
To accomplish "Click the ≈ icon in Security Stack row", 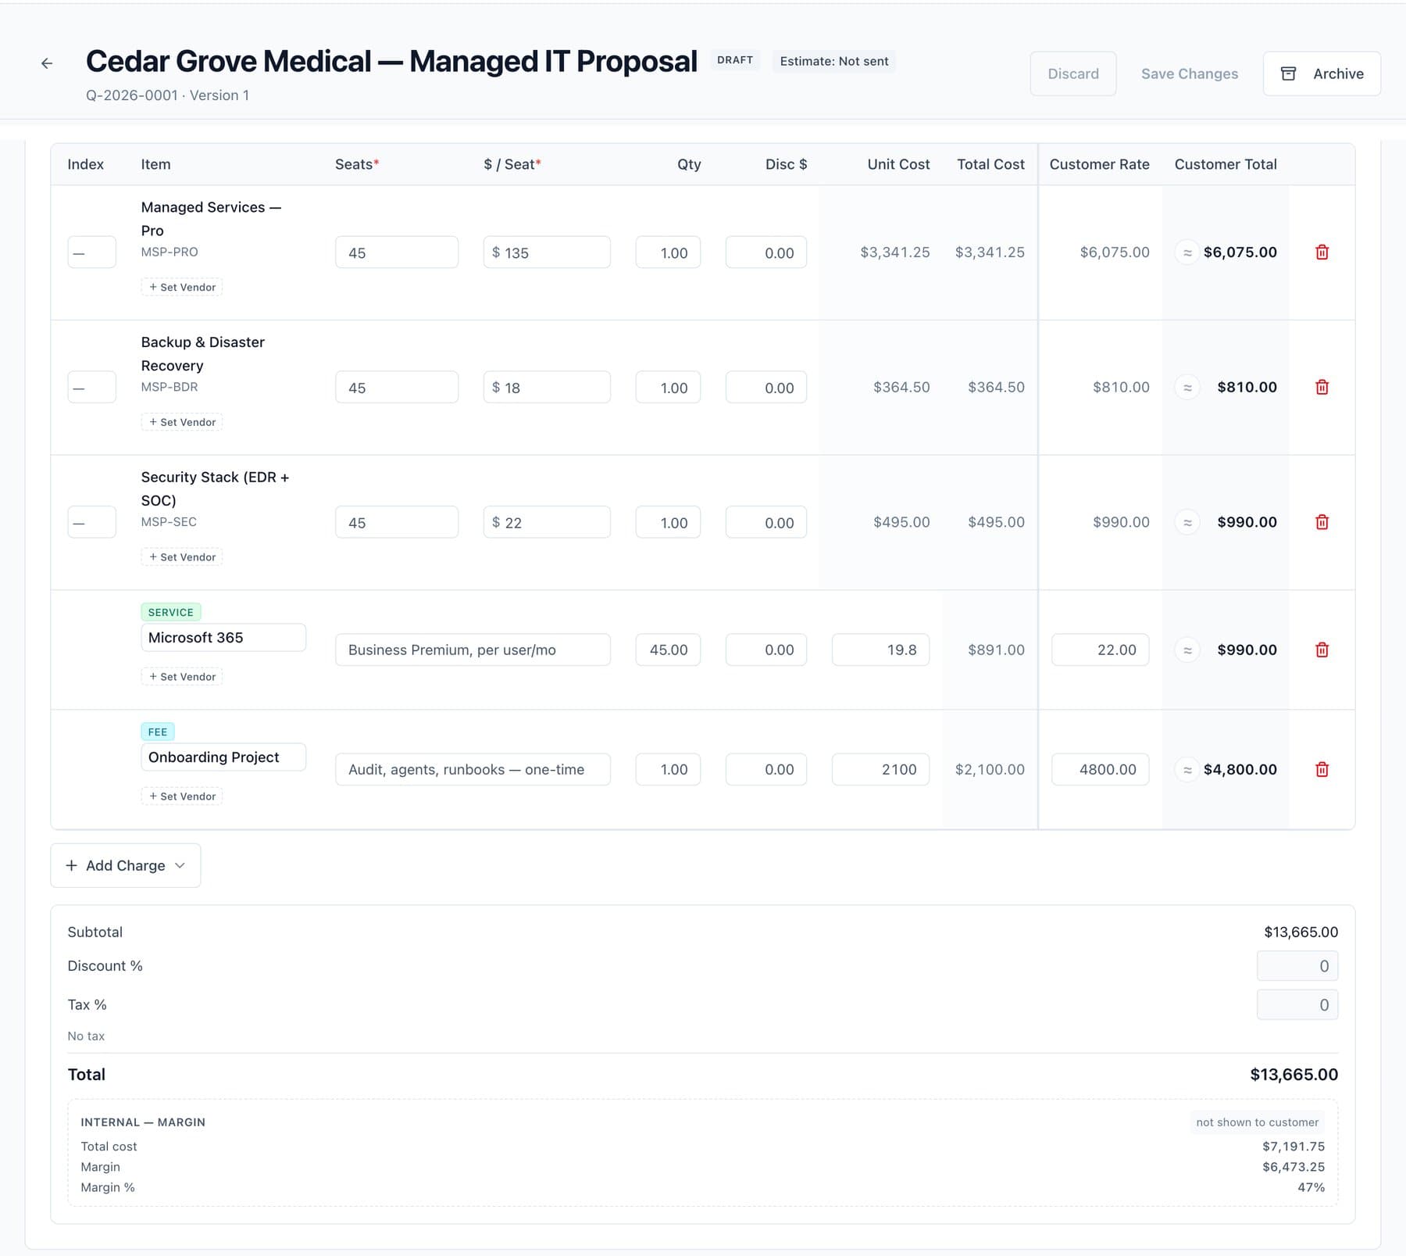I will coord(1187,522).
